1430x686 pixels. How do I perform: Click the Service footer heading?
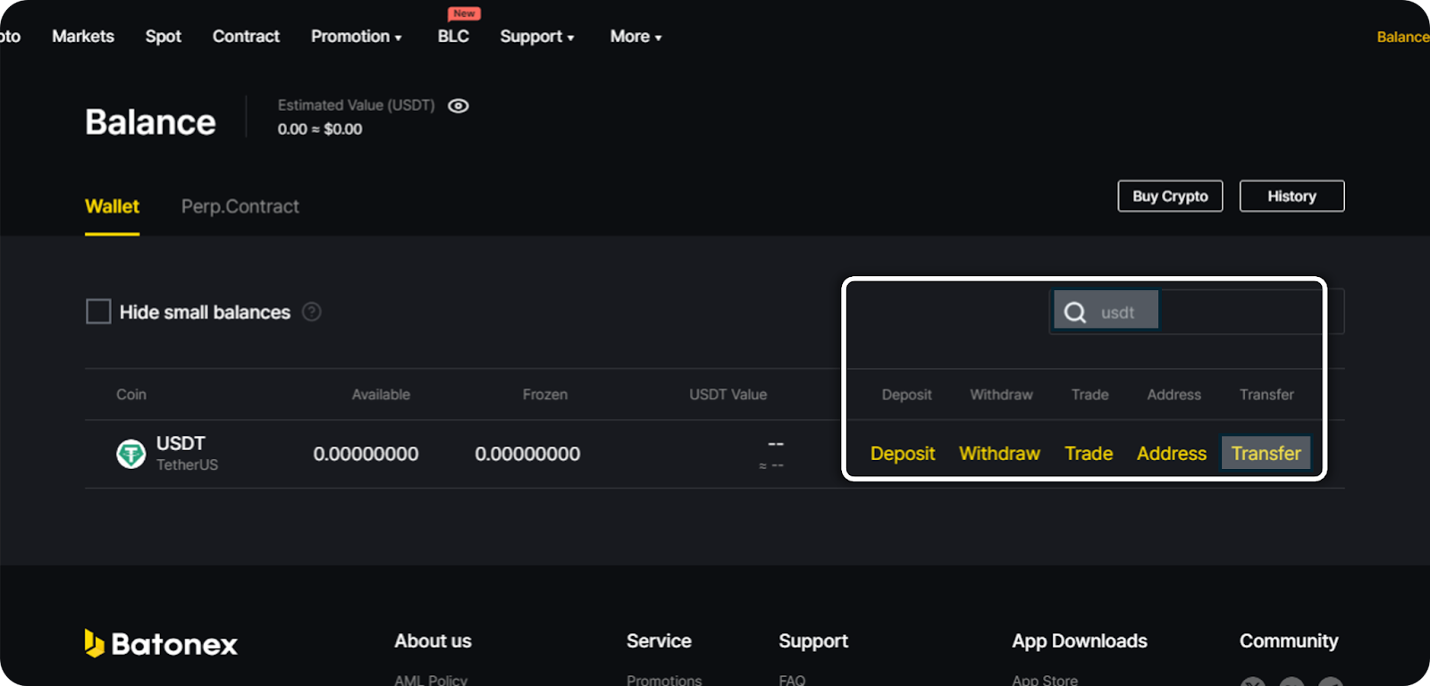(659, 640)
